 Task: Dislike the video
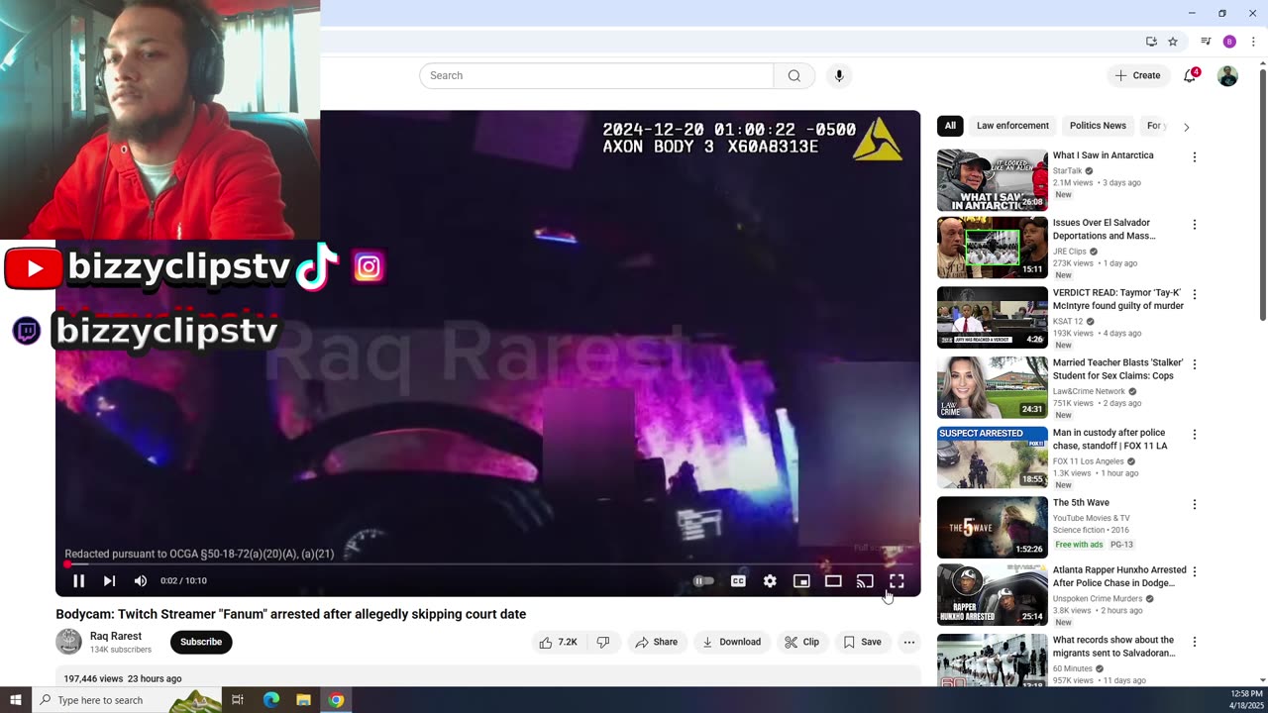603,642
